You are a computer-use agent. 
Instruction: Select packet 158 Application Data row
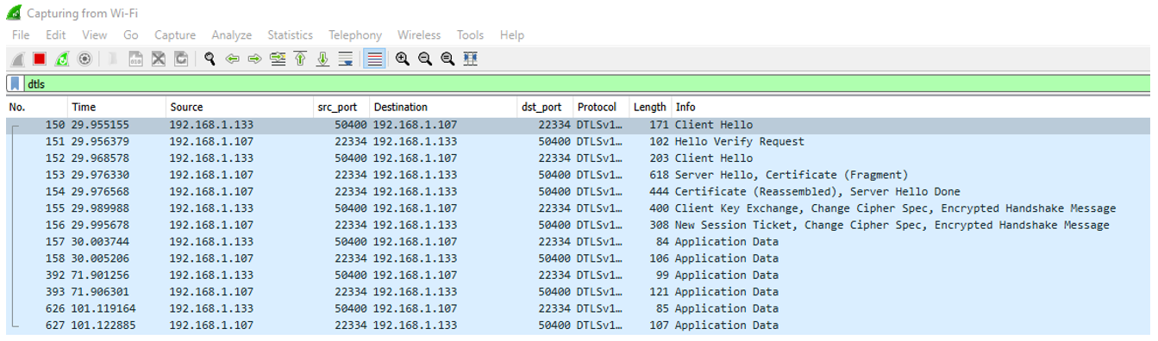(x=578, y=259)
